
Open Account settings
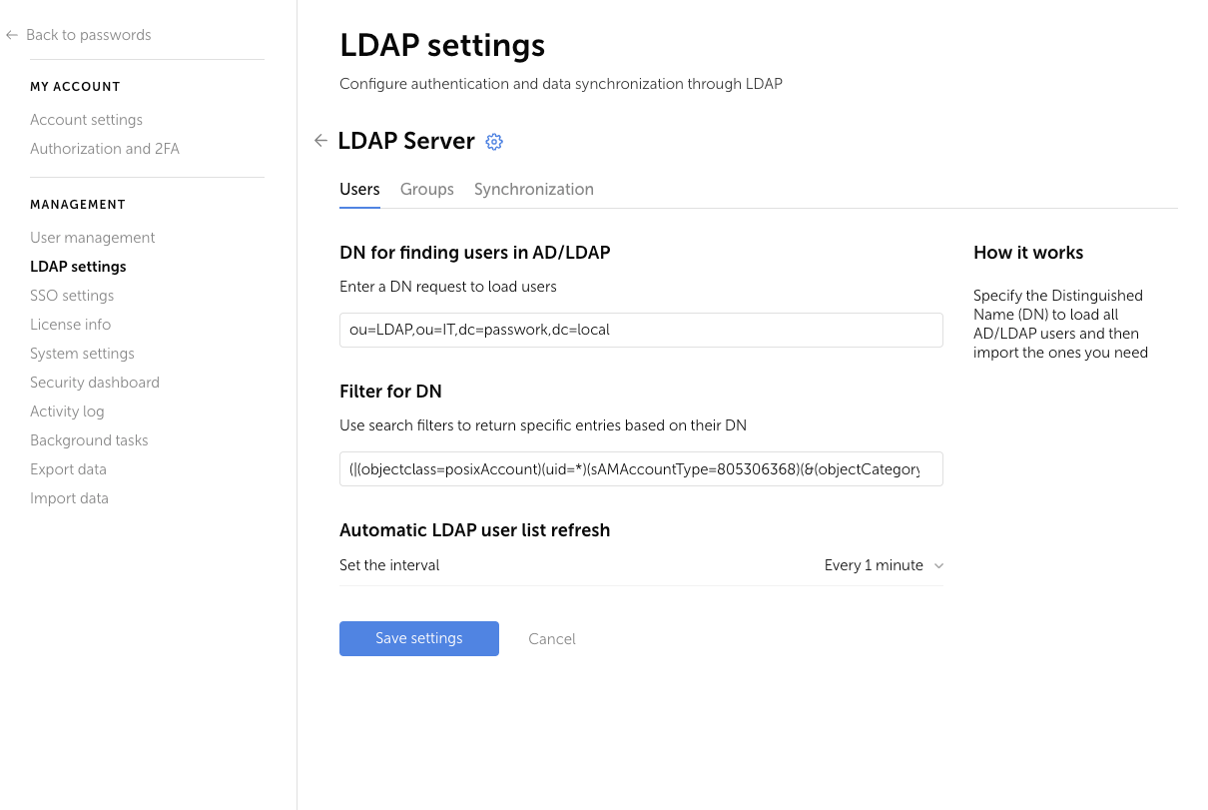coord(86,119)
